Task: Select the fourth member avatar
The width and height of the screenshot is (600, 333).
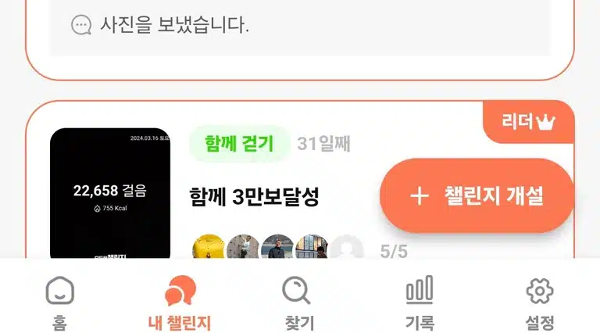Action: (312, 247)
